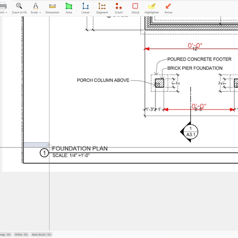Toggle Snap On in status bar
The image size is (238, 238).
click(5, 235)
